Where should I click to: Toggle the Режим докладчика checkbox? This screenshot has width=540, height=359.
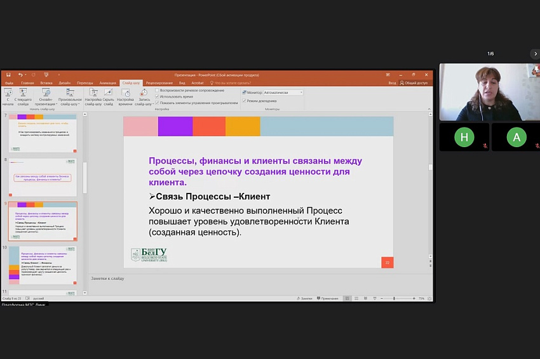244,100
